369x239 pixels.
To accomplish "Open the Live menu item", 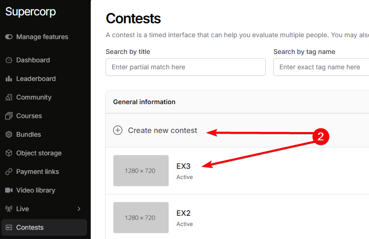I will pos(22,209).
